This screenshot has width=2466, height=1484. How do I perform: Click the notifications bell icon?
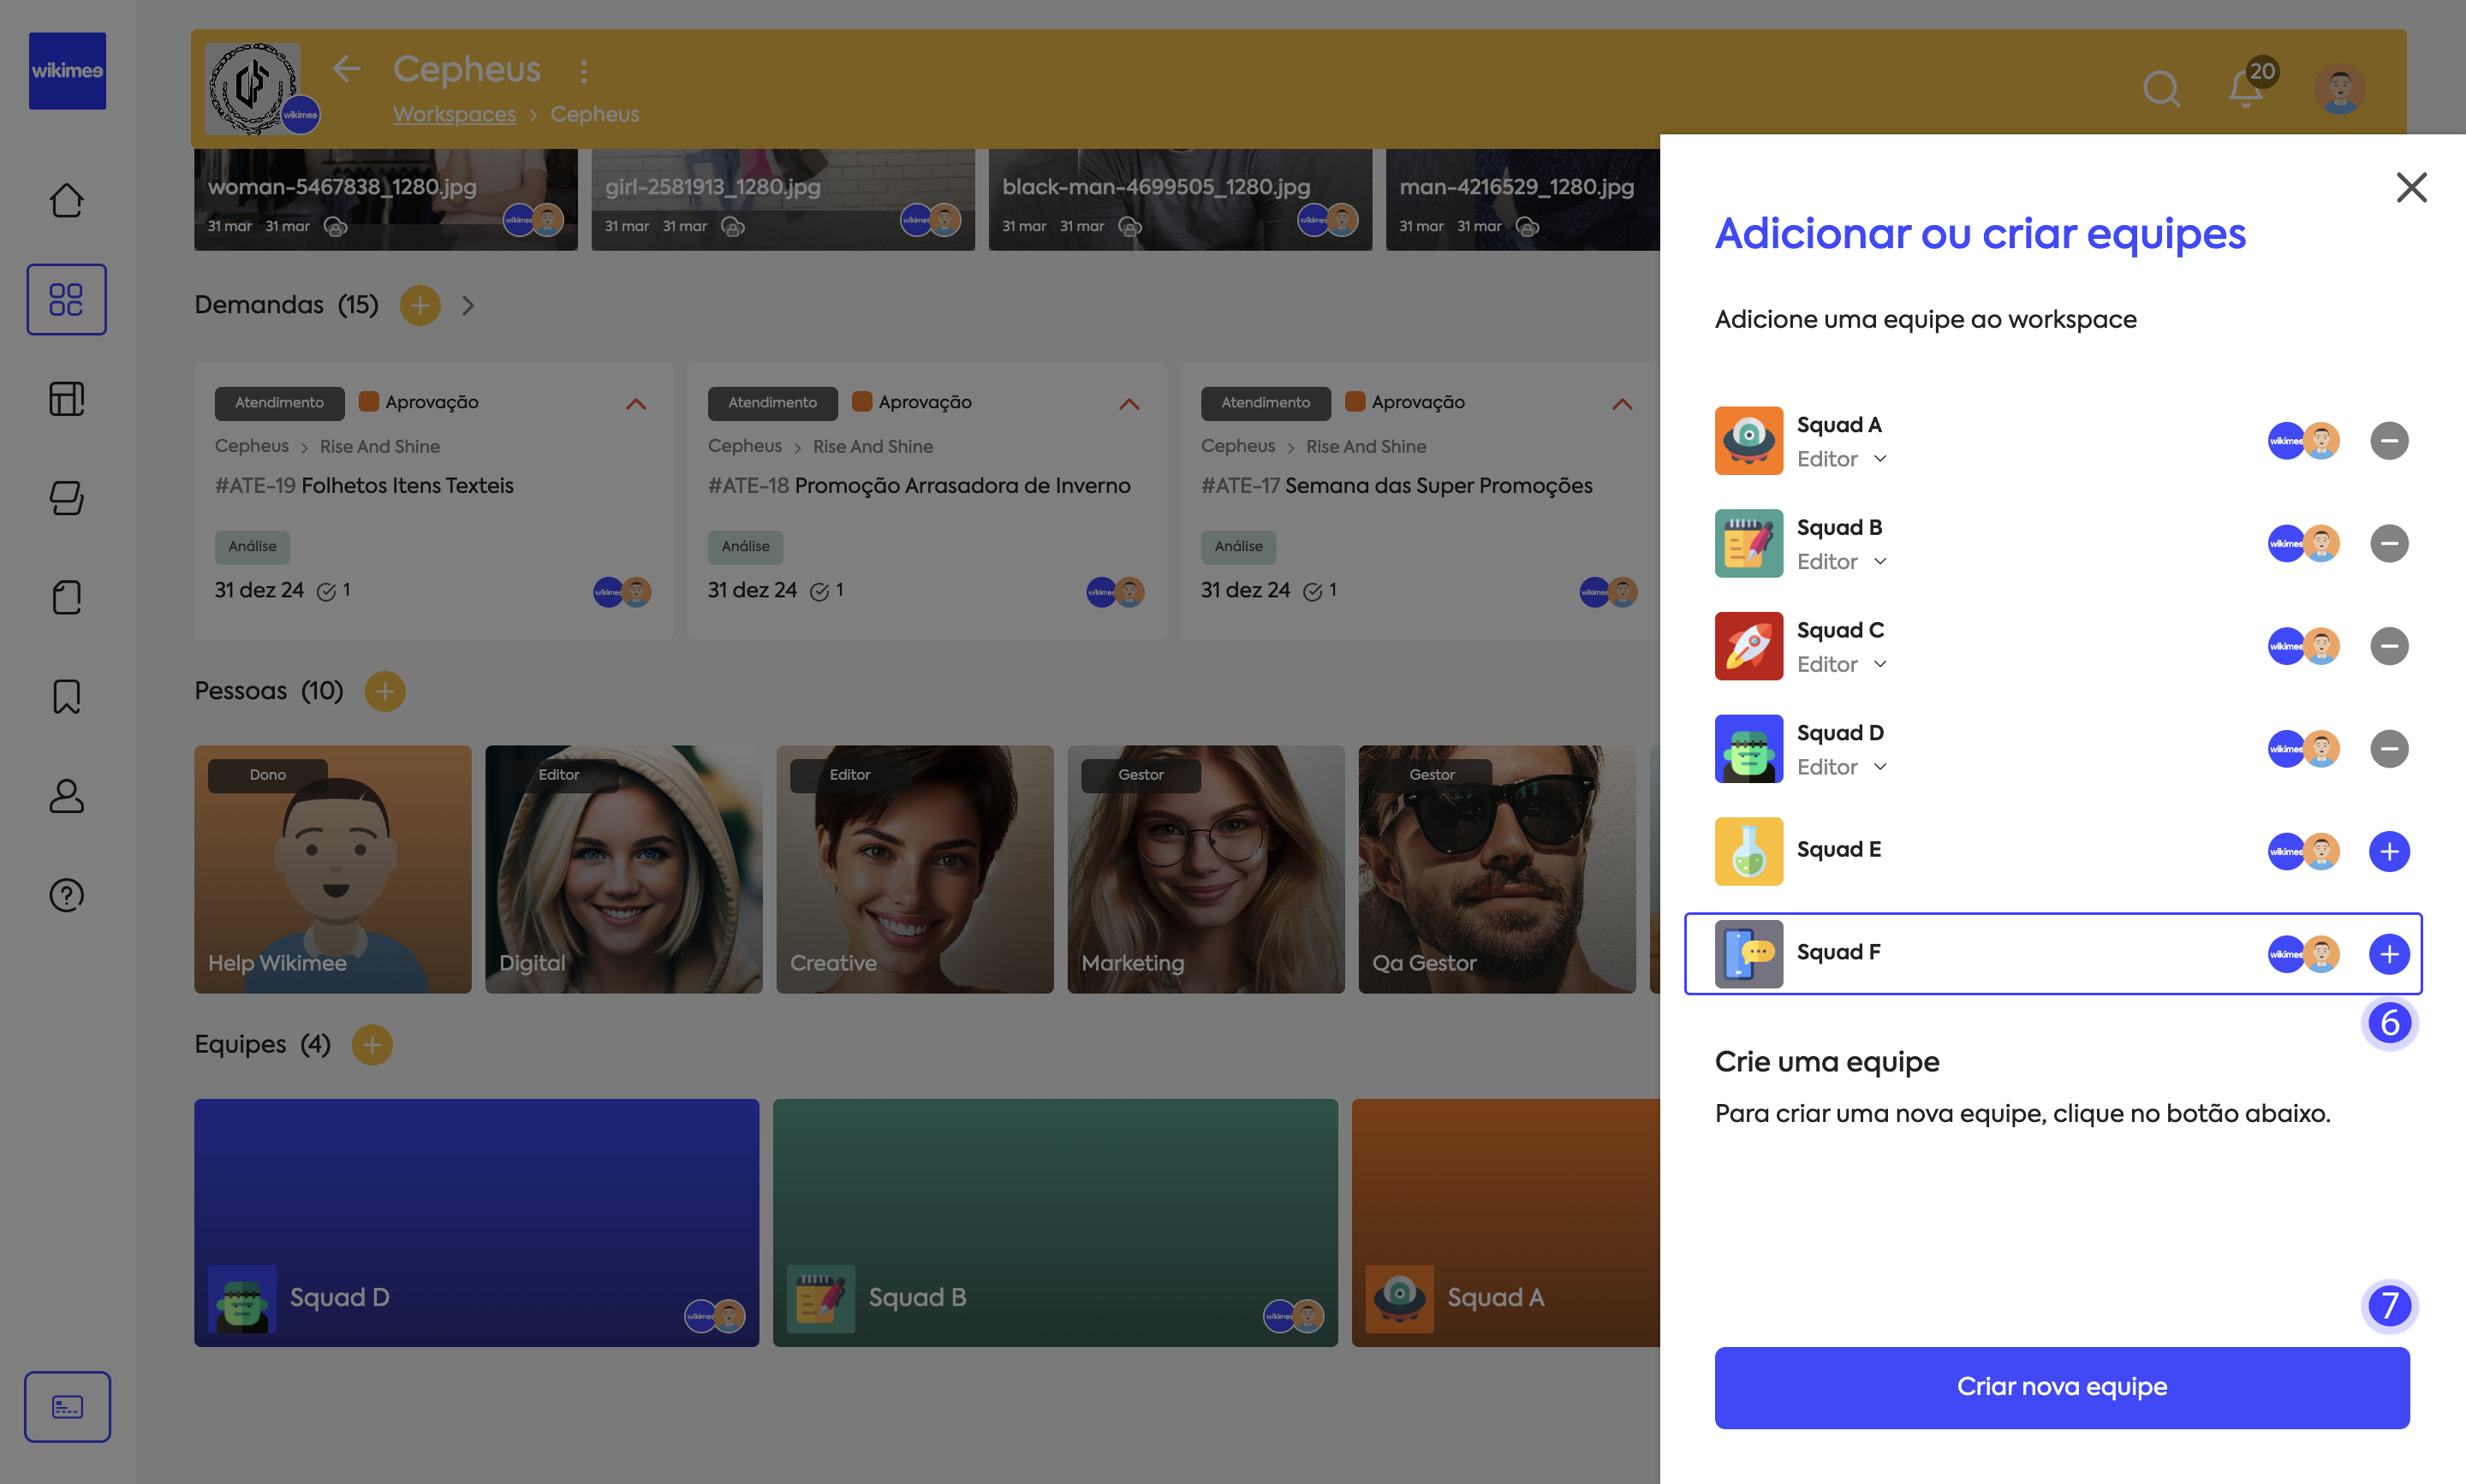2246,89
